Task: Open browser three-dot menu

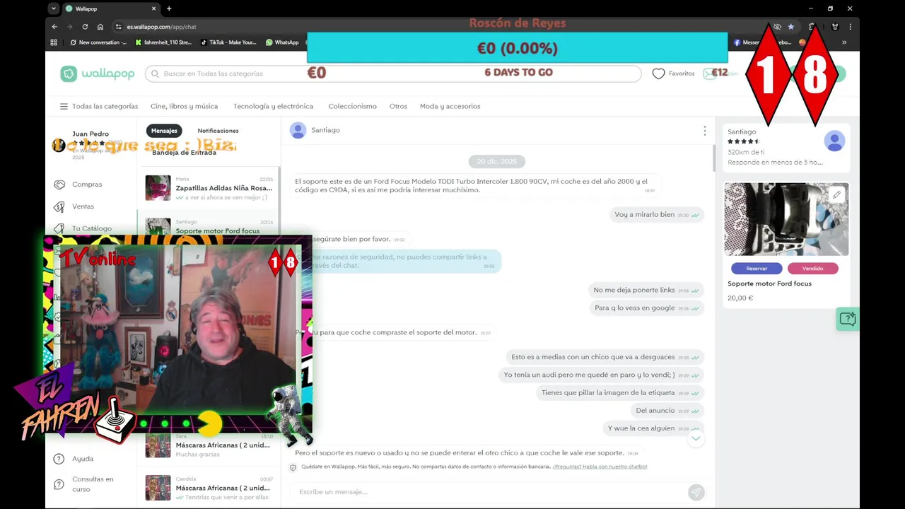Action: pos(850,27)
